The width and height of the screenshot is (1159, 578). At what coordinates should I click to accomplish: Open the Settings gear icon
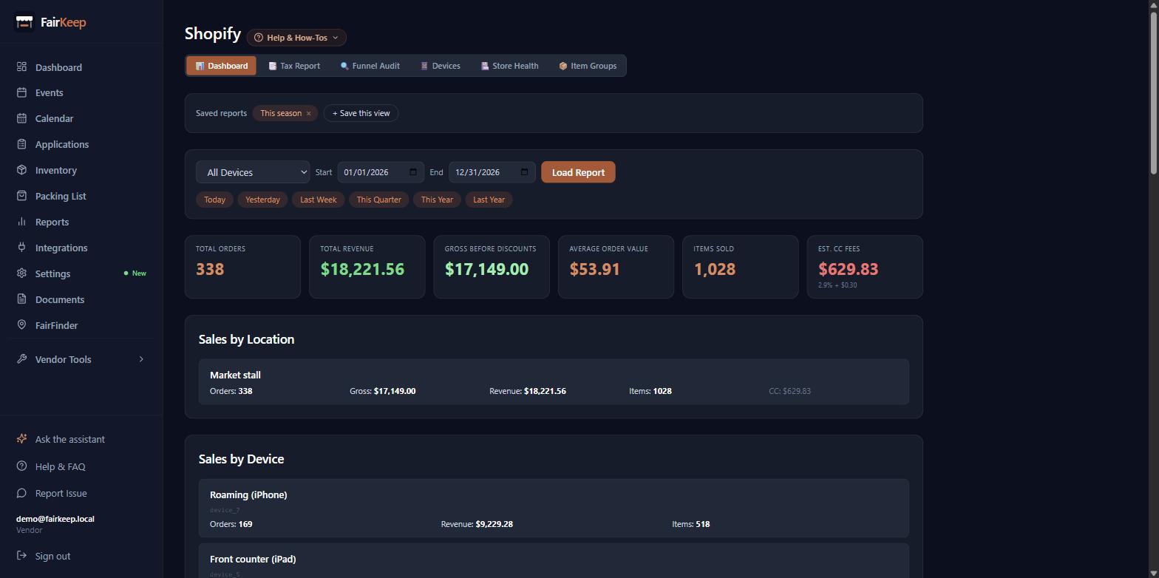[22, 273]
